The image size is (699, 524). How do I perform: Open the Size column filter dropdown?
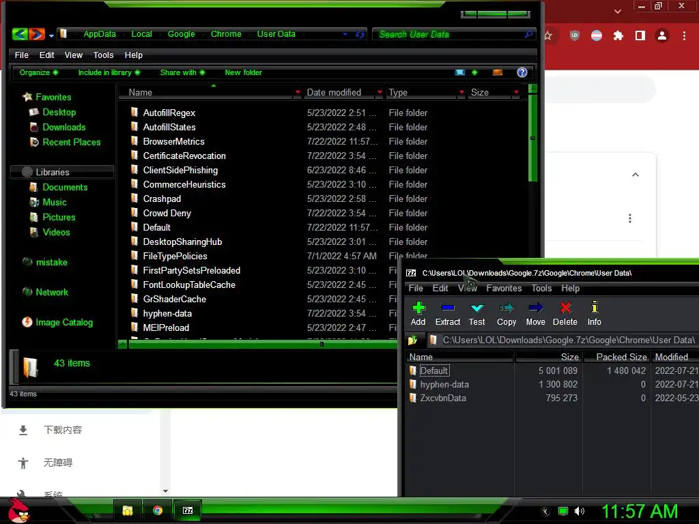coord(516,92)
